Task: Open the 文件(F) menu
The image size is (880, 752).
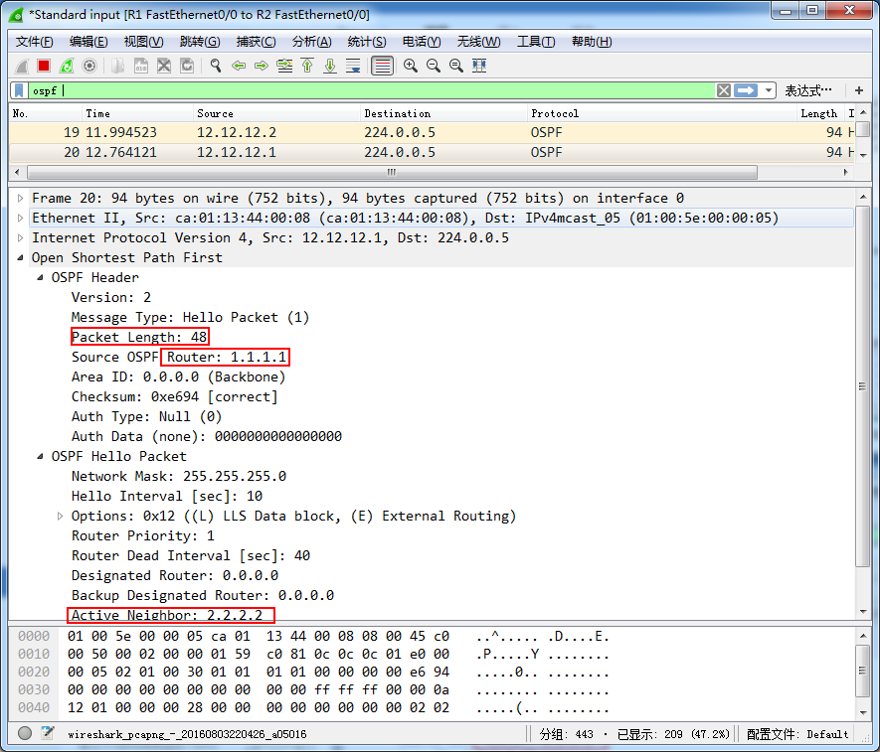Action: [34, 42]
